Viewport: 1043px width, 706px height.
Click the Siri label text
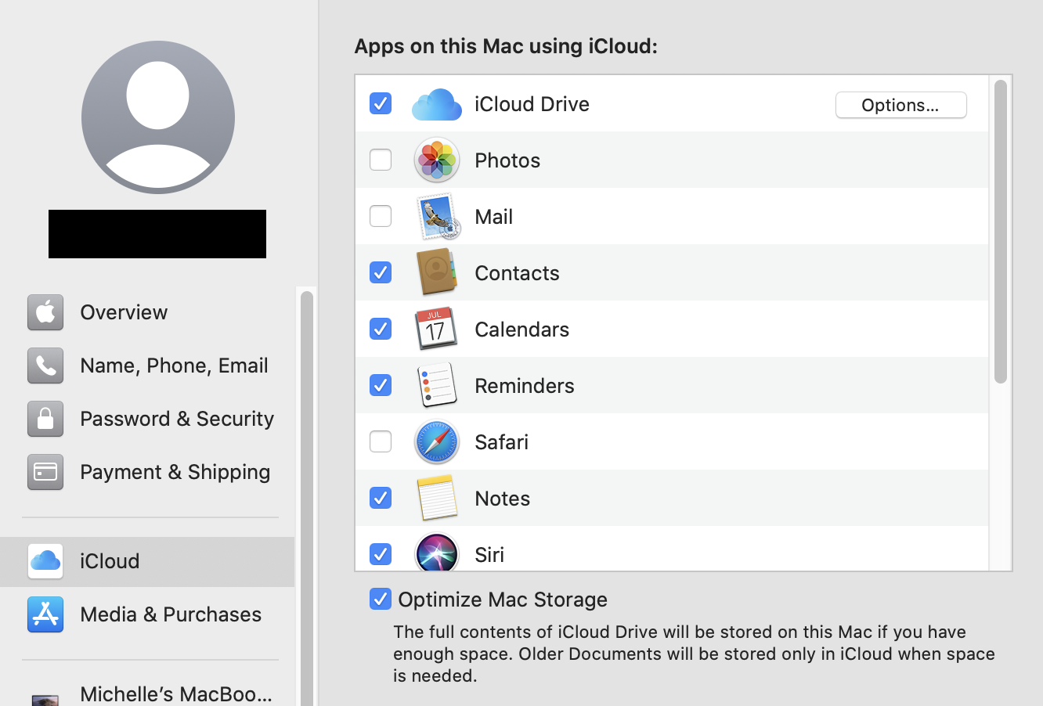coord(489,555)
